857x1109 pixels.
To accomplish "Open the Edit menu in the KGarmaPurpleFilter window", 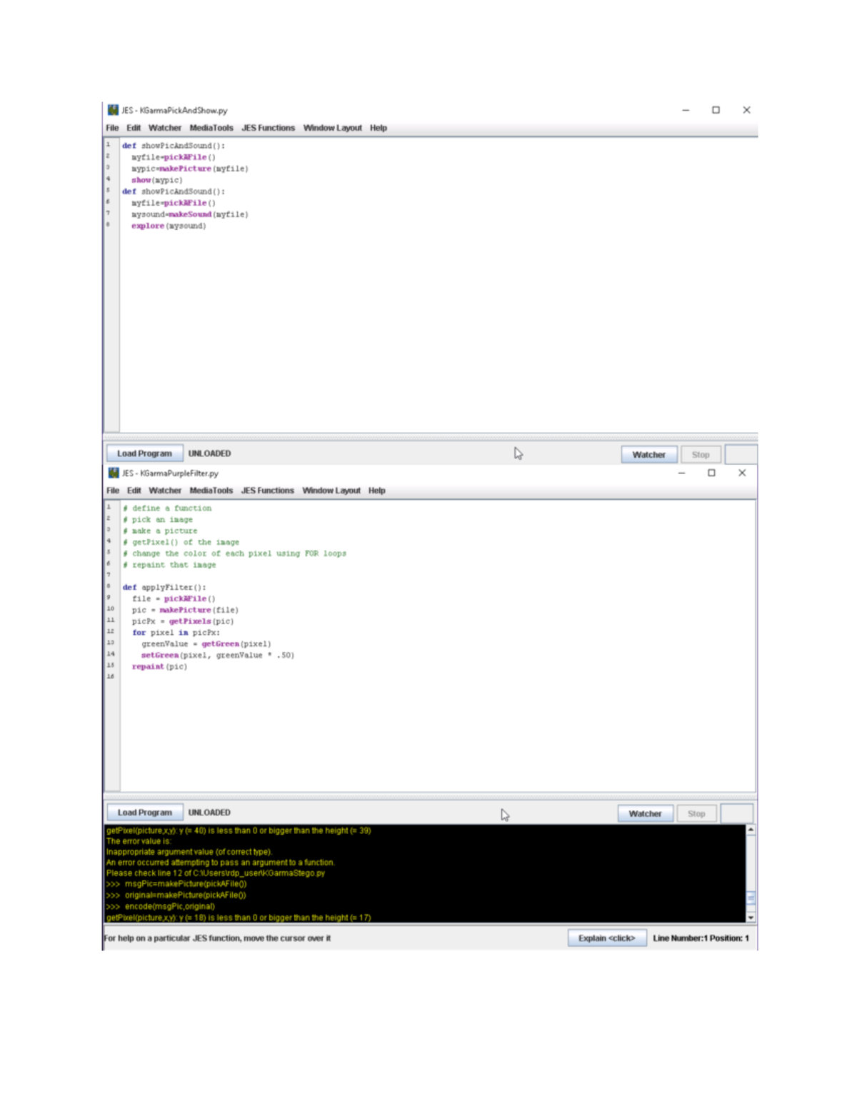I will click(134, 491).
